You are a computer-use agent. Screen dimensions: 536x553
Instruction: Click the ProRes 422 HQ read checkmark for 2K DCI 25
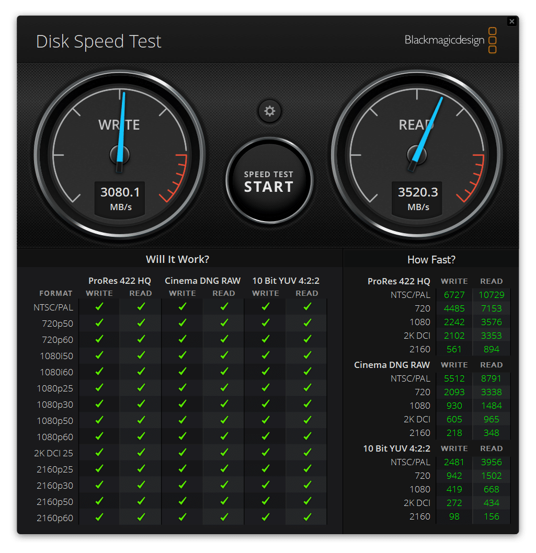[141, 453]
